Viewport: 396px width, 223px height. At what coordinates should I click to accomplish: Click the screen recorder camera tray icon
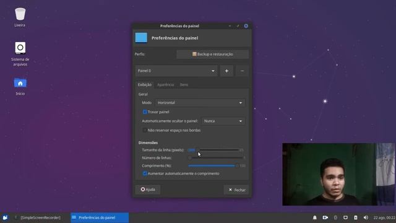pos(325,217)
